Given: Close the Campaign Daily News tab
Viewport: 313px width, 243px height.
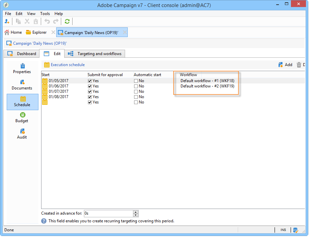Looking at the screenshot, I should [x=125, y=32].
